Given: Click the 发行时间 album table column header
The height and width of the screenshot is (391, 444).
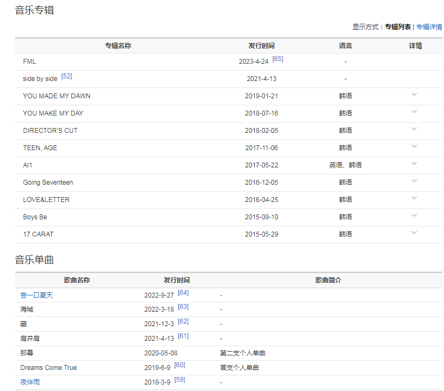Looking at the screenshot, I should click(x=261, y=46).
